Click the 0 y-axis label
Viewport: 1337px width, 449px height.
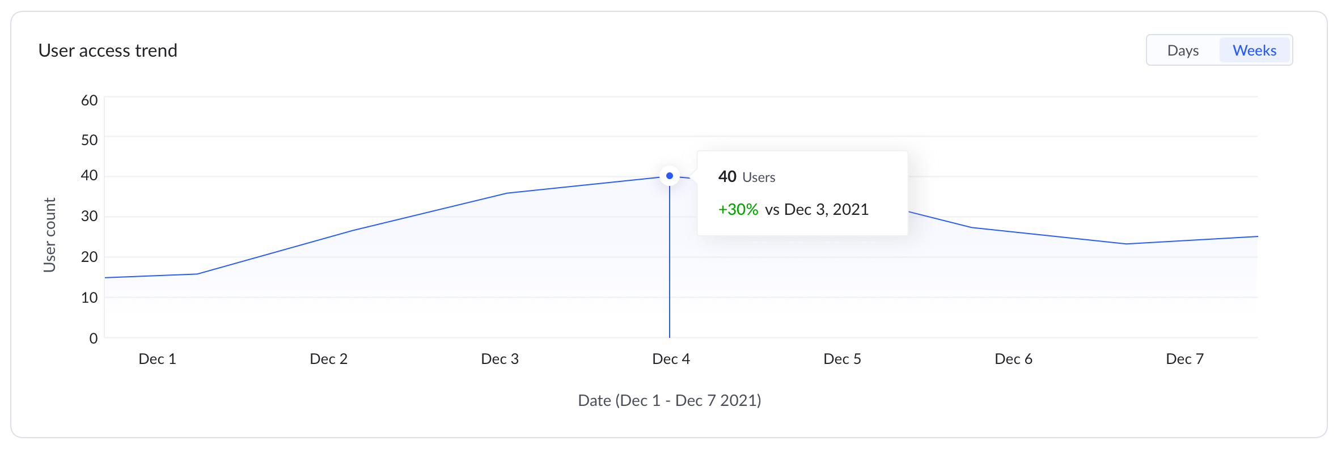point(93,338)
